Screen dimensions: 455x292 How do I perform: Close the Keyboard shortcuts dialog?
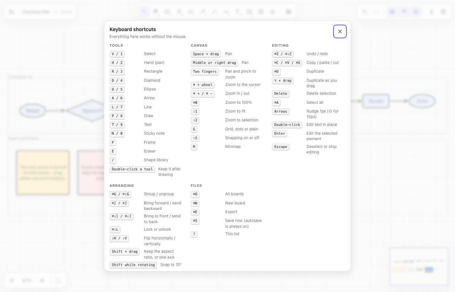click(x=340, y=31)
